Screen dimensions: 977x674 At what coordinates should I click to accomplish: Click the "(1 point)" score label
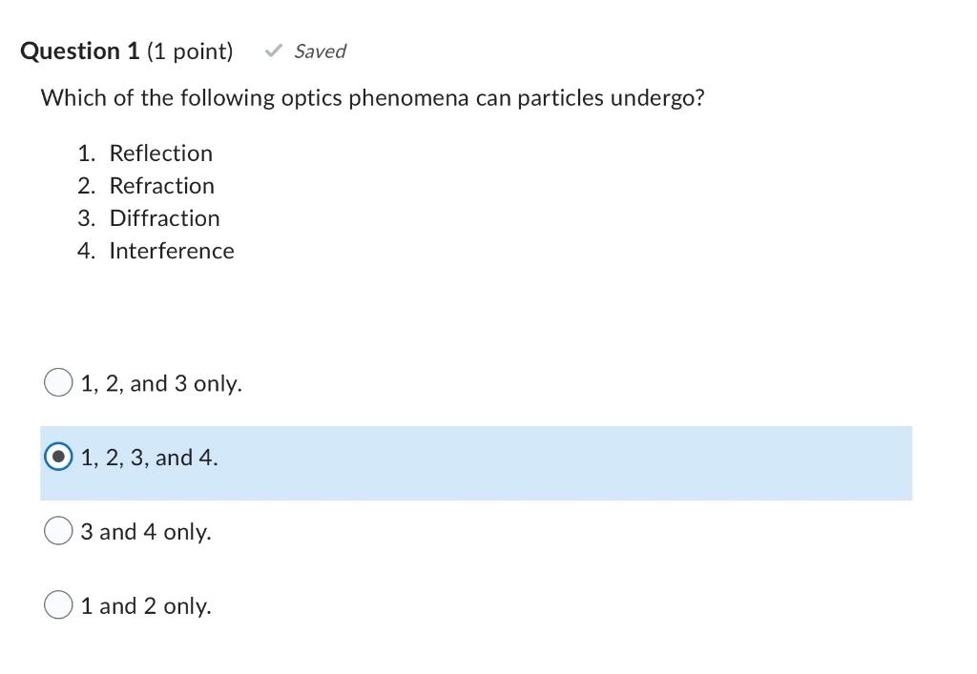point(190,51)
